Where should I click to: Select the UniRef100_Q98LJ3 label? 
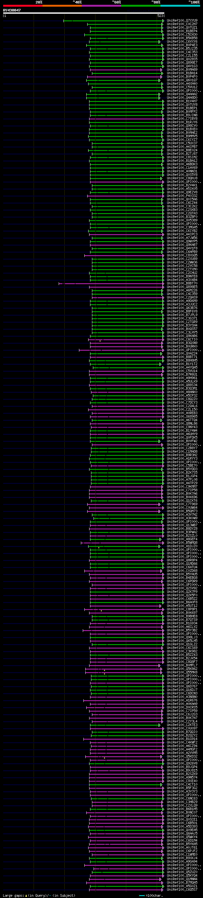tap(182, 637)
